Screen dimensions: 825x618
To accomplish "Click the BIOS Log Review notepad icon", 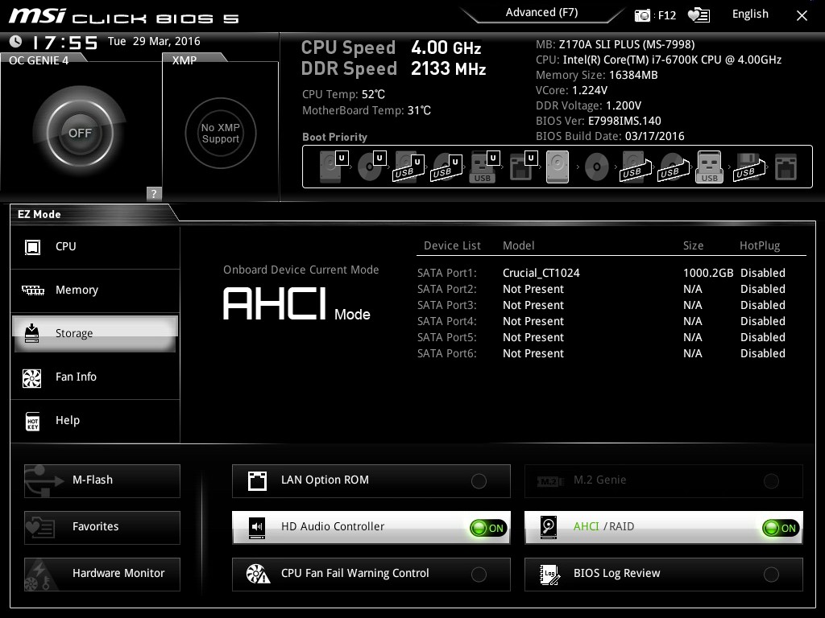I will (549, 574).
